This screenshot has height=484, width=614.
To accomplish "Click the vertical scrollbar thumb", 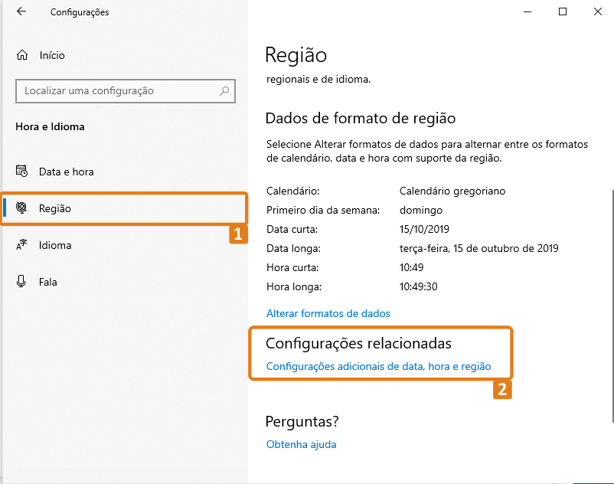I will (611, 306).
